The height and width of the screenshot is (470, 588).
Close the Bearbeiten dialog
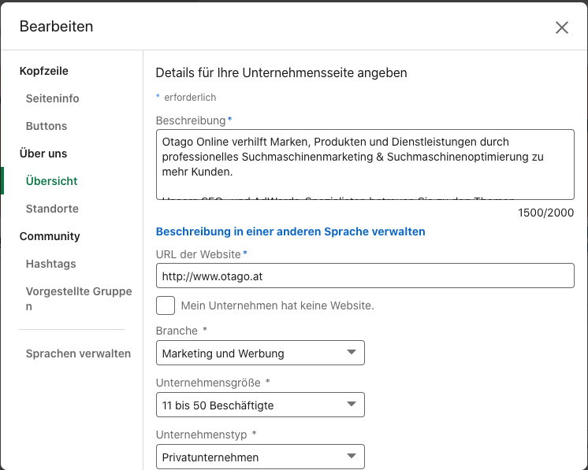point(561,28)
